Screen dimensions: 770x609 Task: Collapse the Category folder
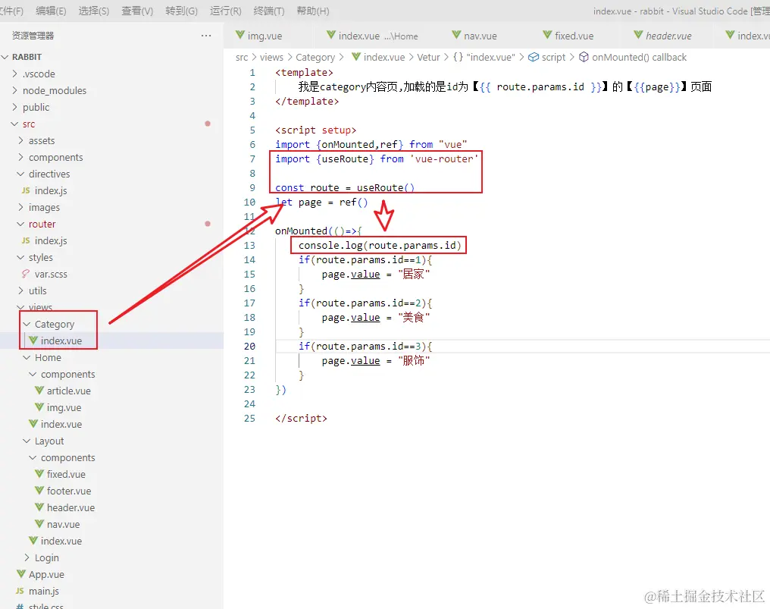pos(27,324)
